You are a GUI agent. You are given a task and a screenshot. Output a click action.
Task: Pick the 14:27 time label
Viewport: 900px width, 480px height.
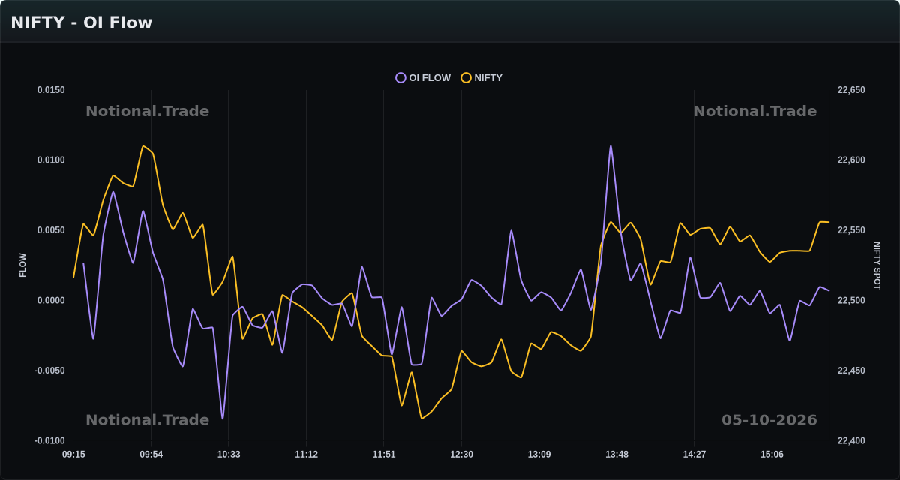click(x=694, y=454)
